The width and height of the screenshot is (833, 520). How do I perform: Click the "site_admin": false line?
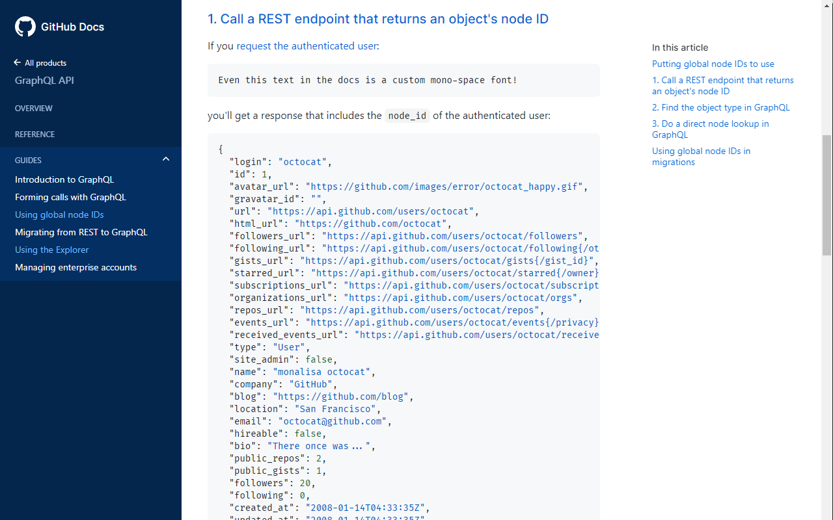(x=283, y=359)
